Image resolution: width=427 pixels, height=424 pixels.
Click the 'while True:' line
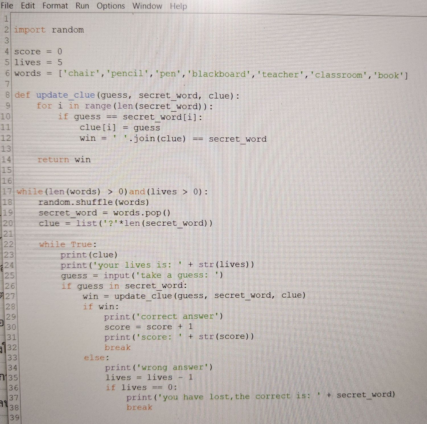click(68, 244)
